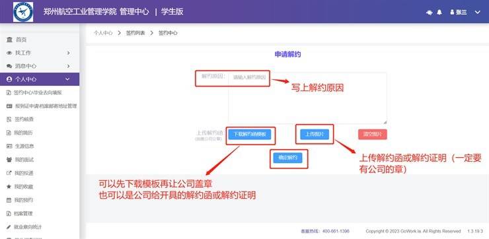Click the 客服热线 400-661-1396 text
Image resolution: width=489 pixels, height=239 pixels.
click(x=325, y=231)
